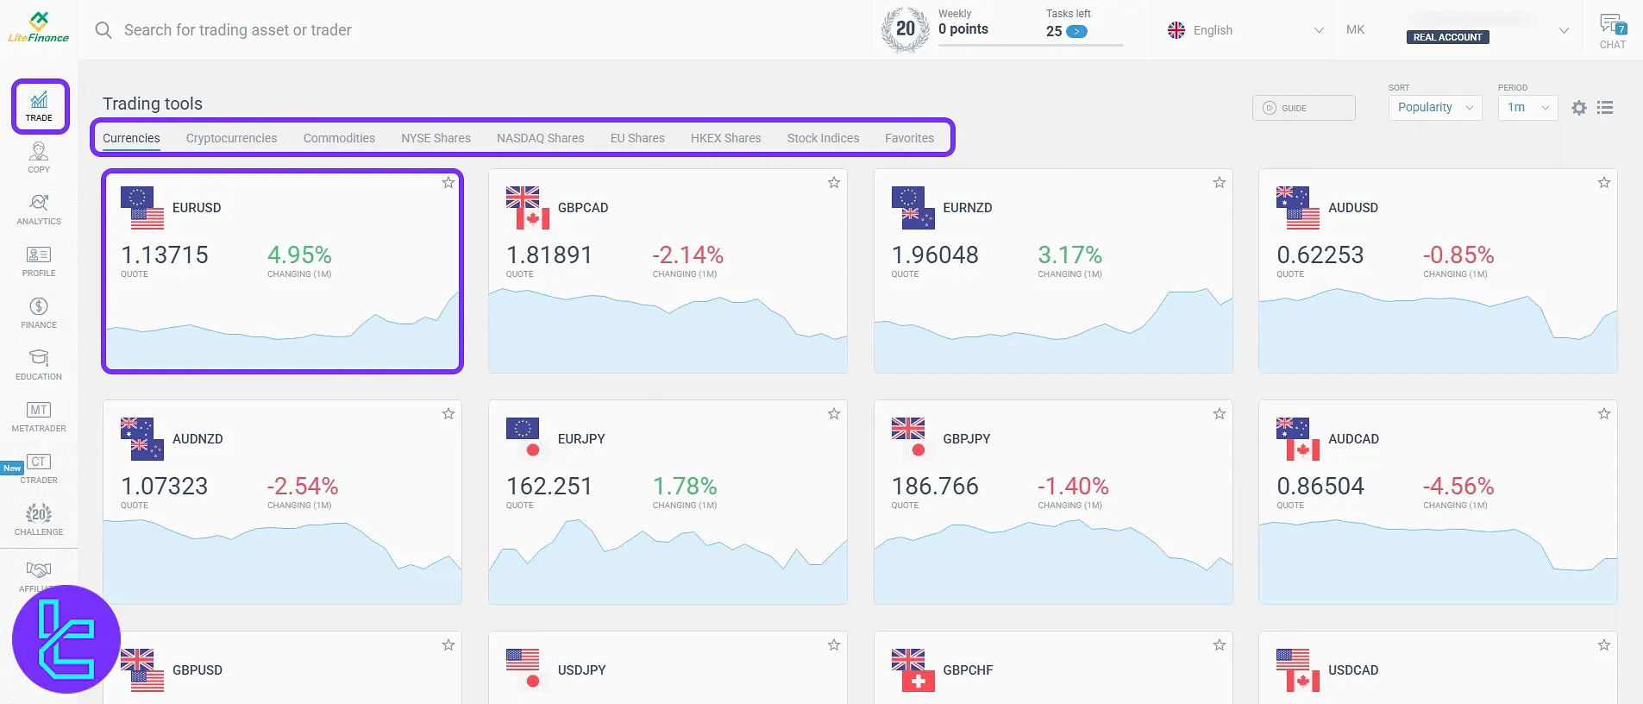Screen dimensions: 1643x704
Task: Open the Trade section in sidebar
Action: click(x=39, y=106)
